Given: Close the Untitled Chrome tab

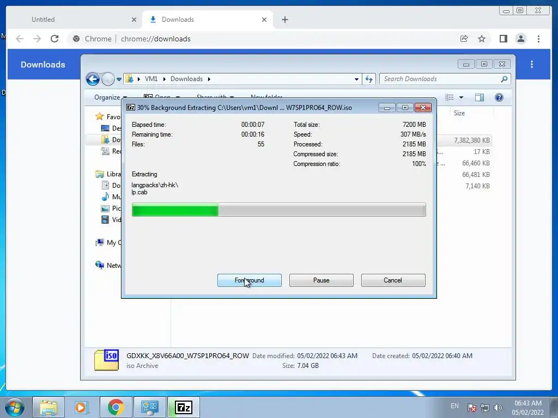Looking at the screenshot, I should click(134, 20).
